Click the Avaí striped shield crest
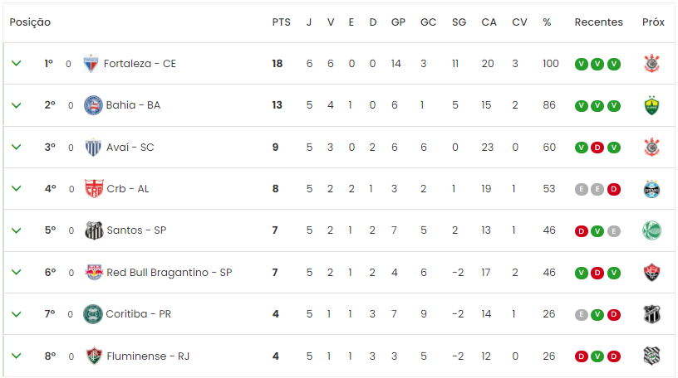The height and width of the screenshot is (378, 678). [x=93, y=148]
